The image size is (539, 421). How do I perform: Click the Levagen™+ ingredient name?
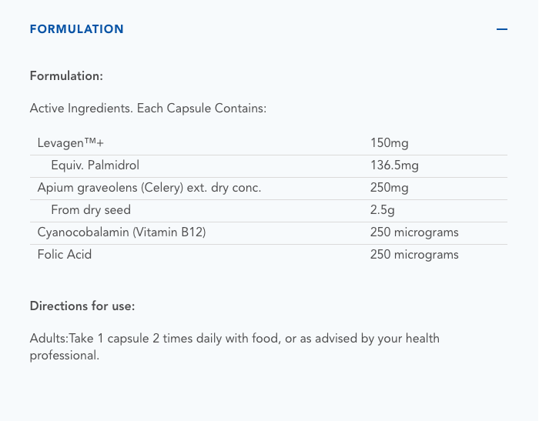coord(70,143)
